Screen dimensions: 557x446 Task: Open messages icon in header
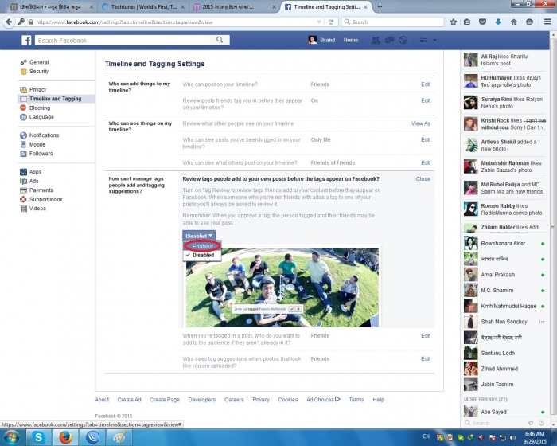pyautogui.click(x=390, y=40)
